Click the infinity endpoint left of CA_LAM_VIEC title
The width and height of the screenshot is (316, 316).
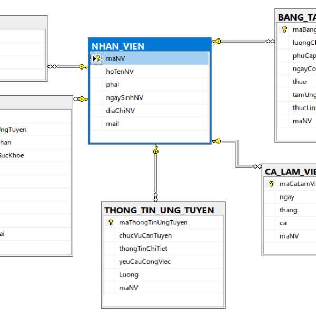[257, 166]
